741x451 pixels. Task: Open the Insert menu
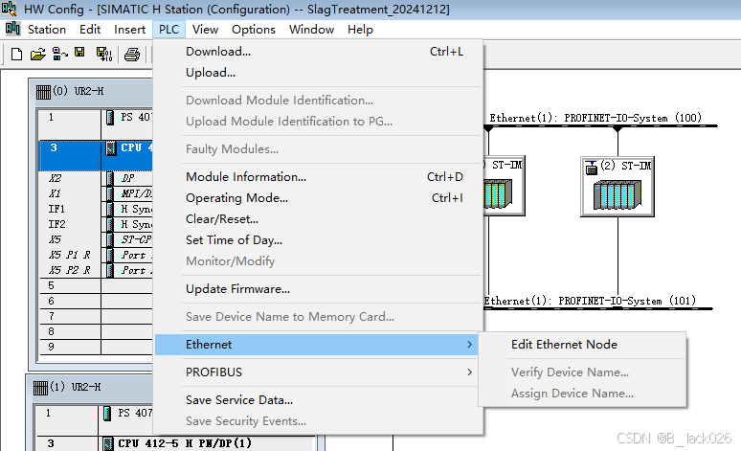coord(129,30)
